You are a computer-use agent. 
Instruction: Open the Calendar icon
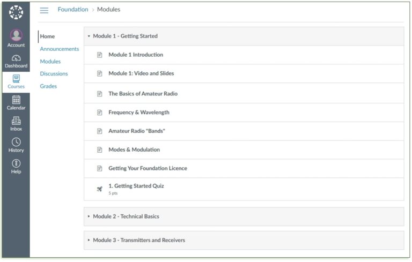tap(16, 100)
